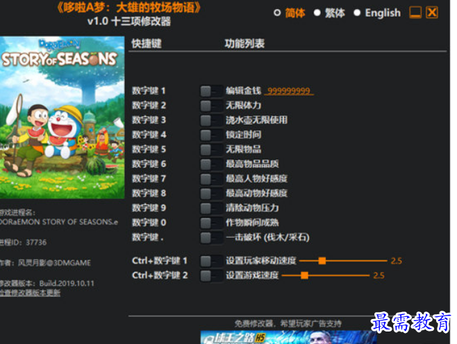Adjust the game speed slider handle
The width and height of the screenshot is (457, 344).
tap(305, 275)
